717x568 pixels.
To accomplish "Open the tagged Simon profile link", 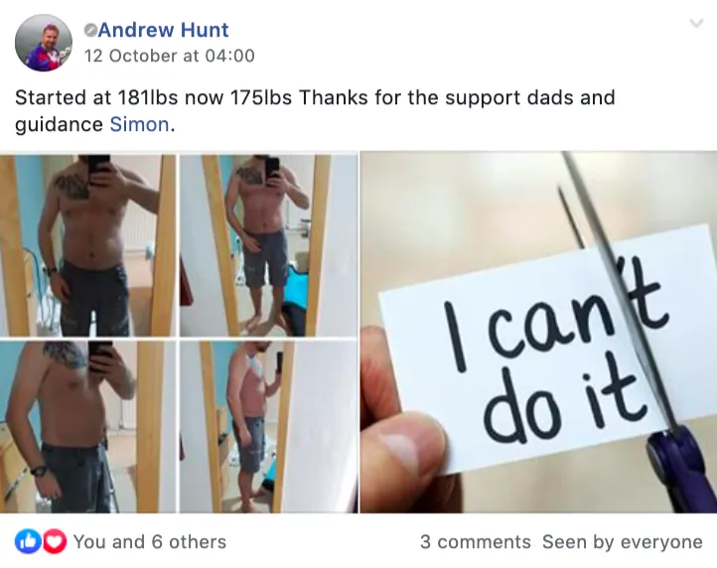I will 139,124.
